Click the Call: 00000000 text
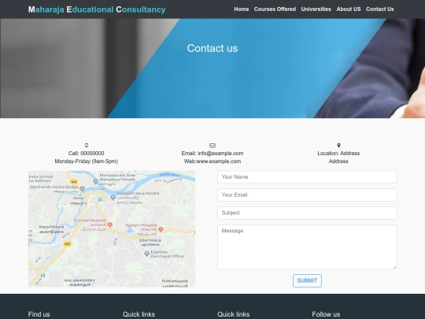425x319 pixels. [87, 154]
